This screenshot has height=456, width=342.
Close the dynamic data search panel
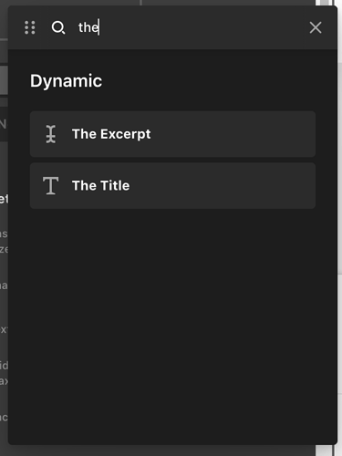pyautogui.click(x=316, y=27)
